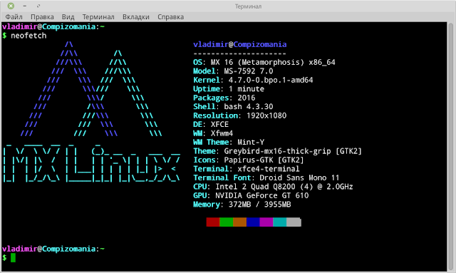Close the terminal window with green button
456x273 pixels.
point(11,6)
